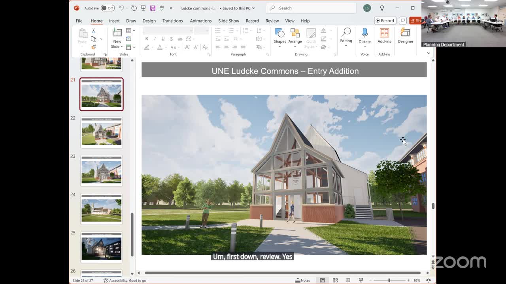Open Customize Quick Access Toolbar dropdown
Image resolution: width=506 pixels, height=284 pixels.
pos(171,8)
